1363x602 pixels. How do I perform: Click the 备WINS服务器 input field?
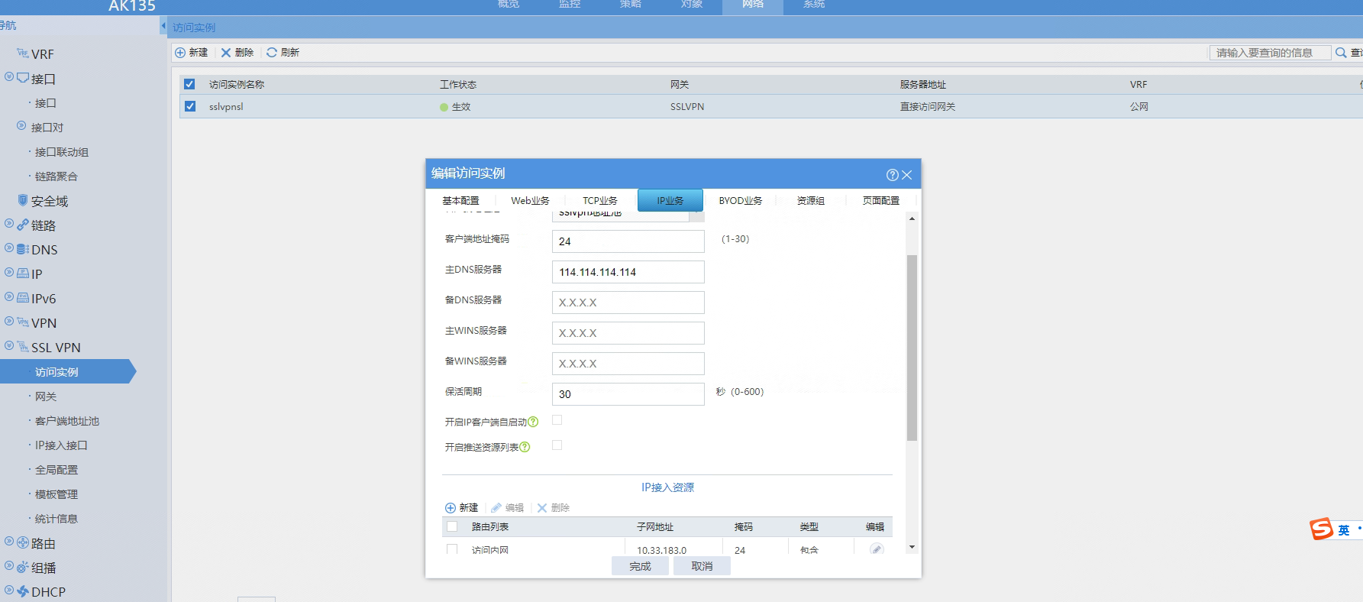(628, 364)
